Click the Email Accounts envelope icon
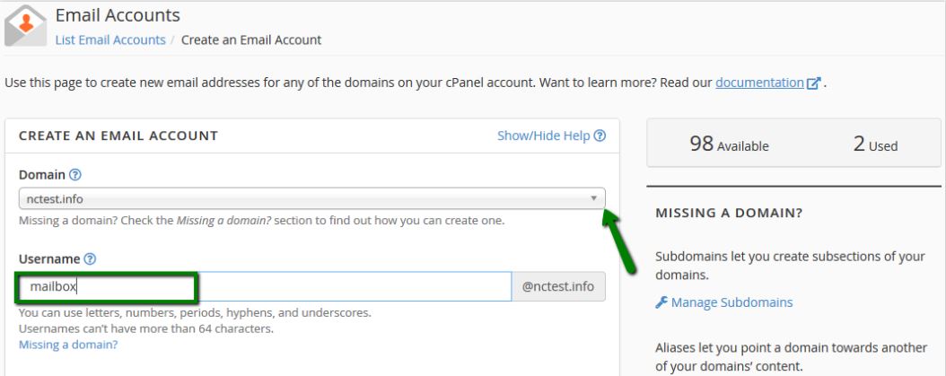This screenshot has width=946, height=376. point(25,26)
